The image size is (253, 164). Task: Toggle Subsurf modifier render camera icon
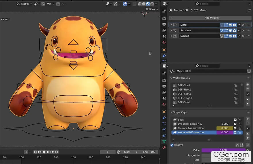coord(234,36)
